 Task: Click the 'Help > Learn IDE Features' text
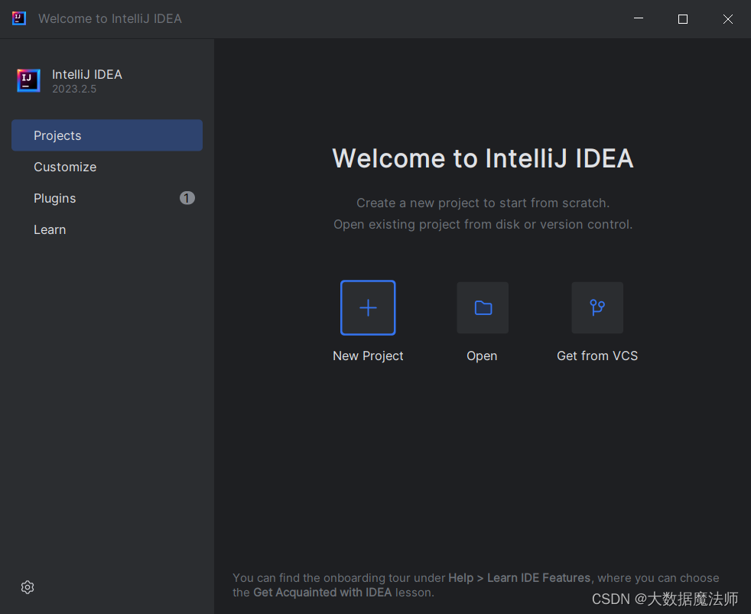(x=519, y=578)
